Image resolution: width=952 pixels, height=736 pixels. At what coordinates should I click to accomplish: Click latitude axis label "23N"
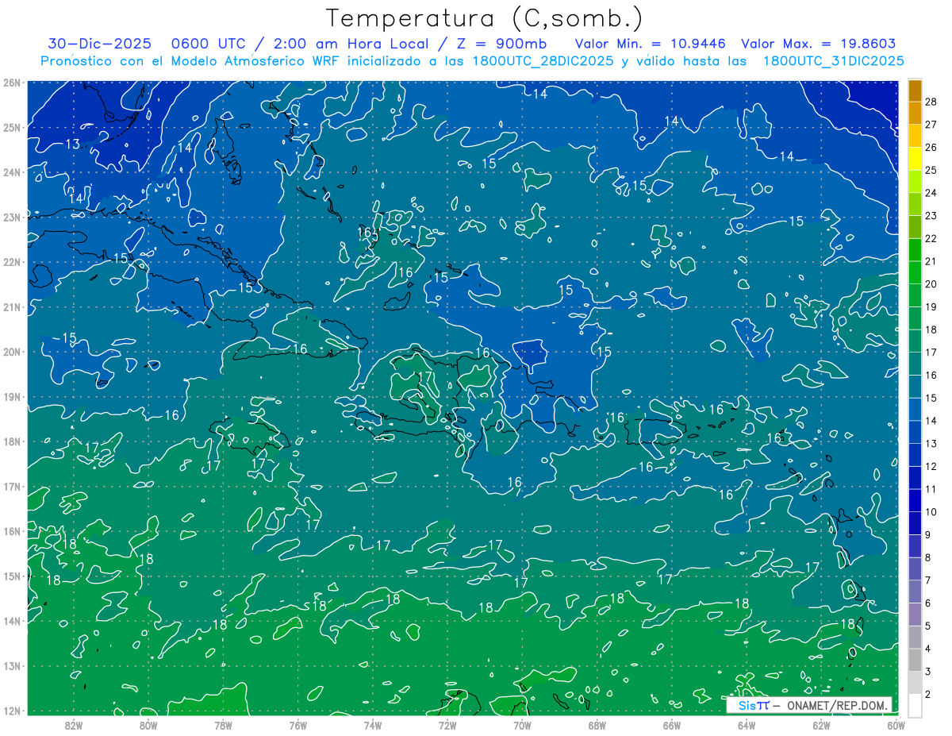12,217
